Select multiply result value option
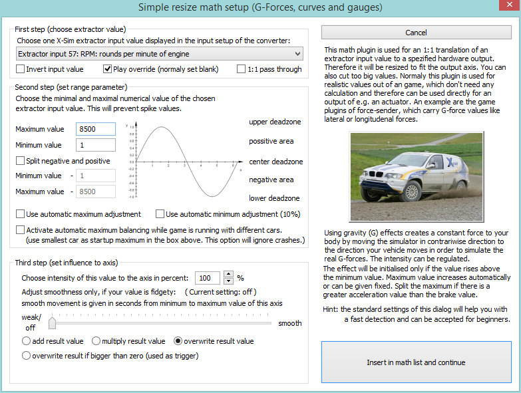 point(96,341)
